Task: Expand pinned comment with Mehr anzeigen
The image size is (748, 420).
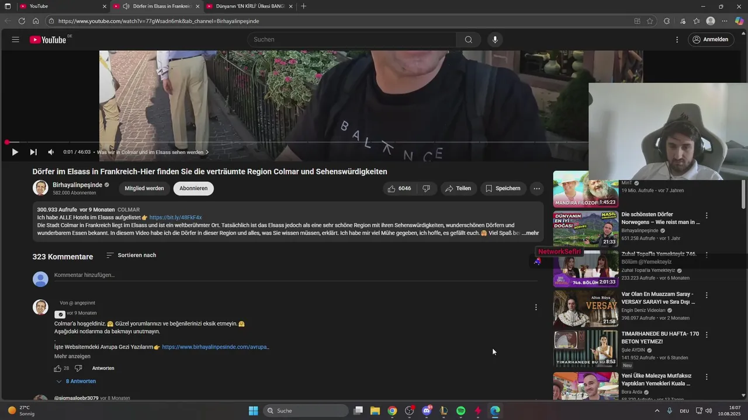Action: 72,356
